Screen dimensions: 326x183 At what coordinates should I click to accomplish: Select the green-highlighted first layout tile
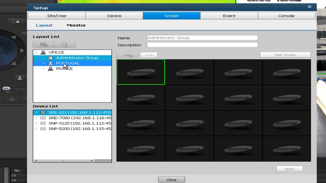[141, 72]
